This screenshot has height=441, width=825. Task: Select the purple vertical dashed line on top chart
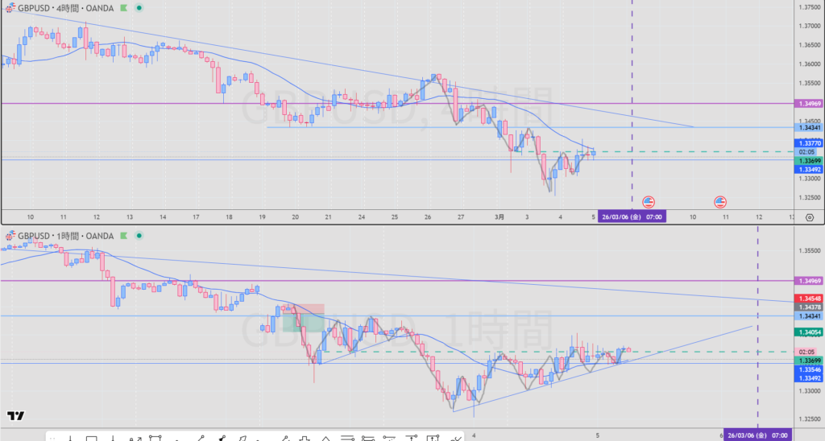click(631, 97)
